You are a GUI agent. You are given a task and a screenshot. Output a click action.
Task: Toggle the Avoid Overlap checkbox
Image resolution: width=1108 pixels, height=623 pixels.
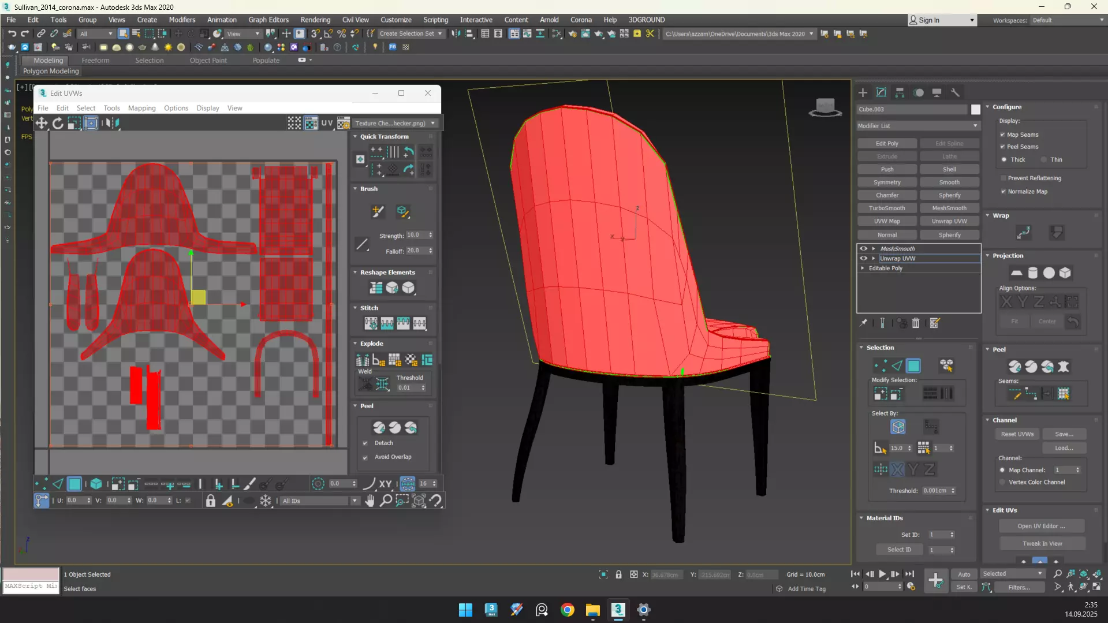click(x=365, y=457)
